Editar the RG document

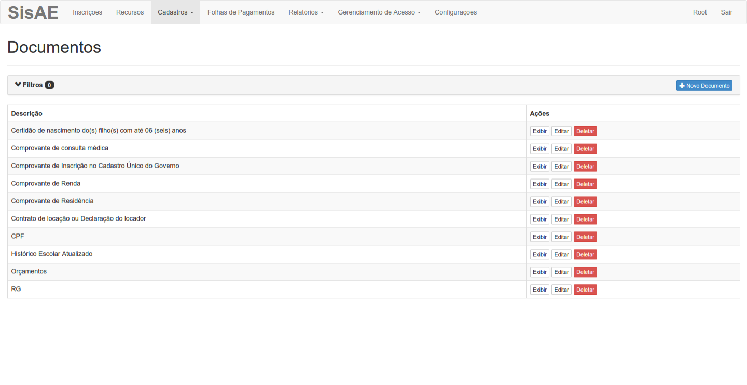(561, 290)
